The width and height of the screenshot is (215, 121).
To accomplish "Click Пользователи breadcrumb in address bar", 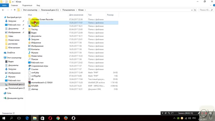I will point(69,10).
